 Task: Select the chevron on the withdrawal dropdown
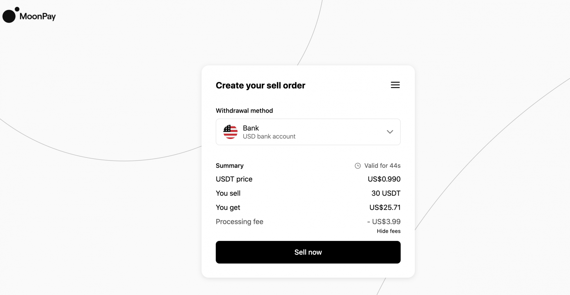coord(390,132)
